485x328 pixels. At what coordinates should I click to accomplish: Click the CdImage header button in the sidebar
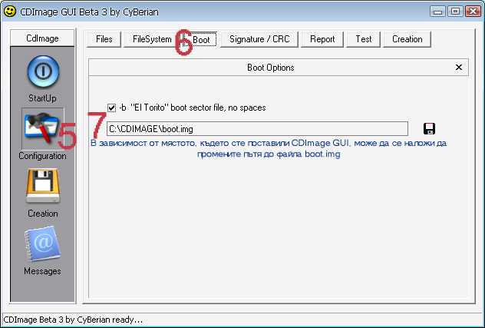point(42,38)
